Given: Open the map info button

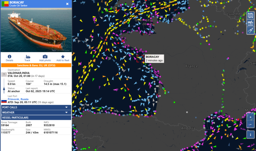Looking at the screenshot, I should tap(250, 134).
